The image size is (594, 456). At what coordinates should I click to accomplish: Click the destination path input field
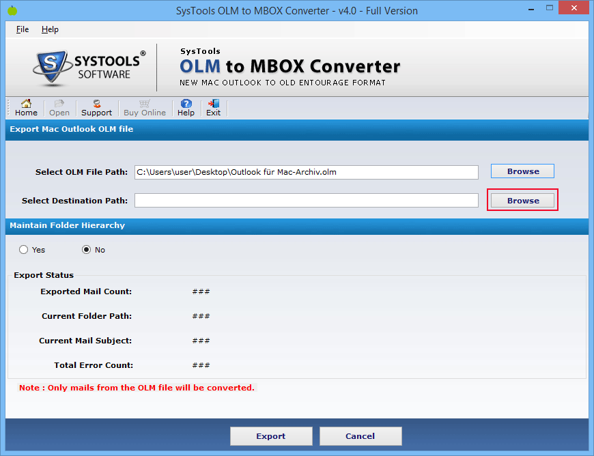coord(307,200)
